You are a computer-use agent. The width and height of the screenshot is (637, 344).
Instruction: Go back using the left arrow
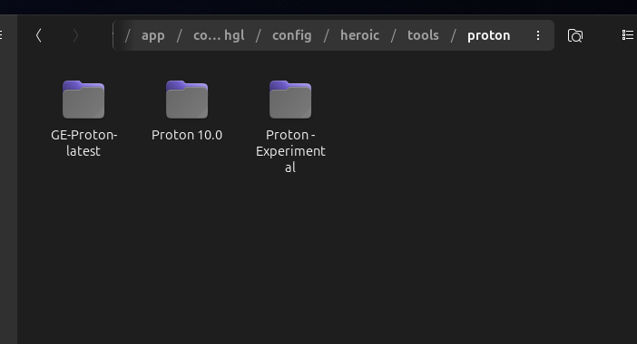tap(39, 35)
